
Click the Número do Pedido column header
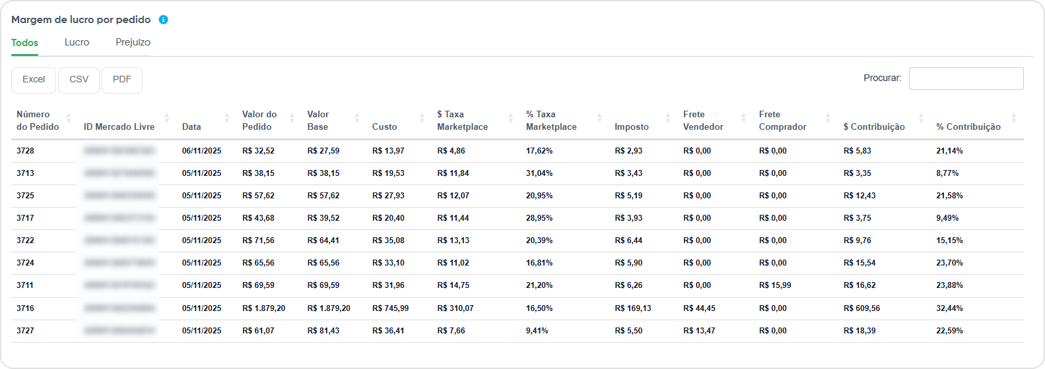tap(38, 121)
